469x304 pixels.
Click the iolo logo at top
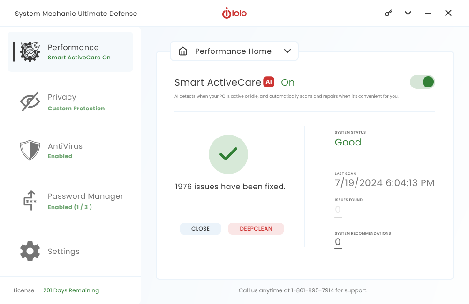(x=234, y=13)
